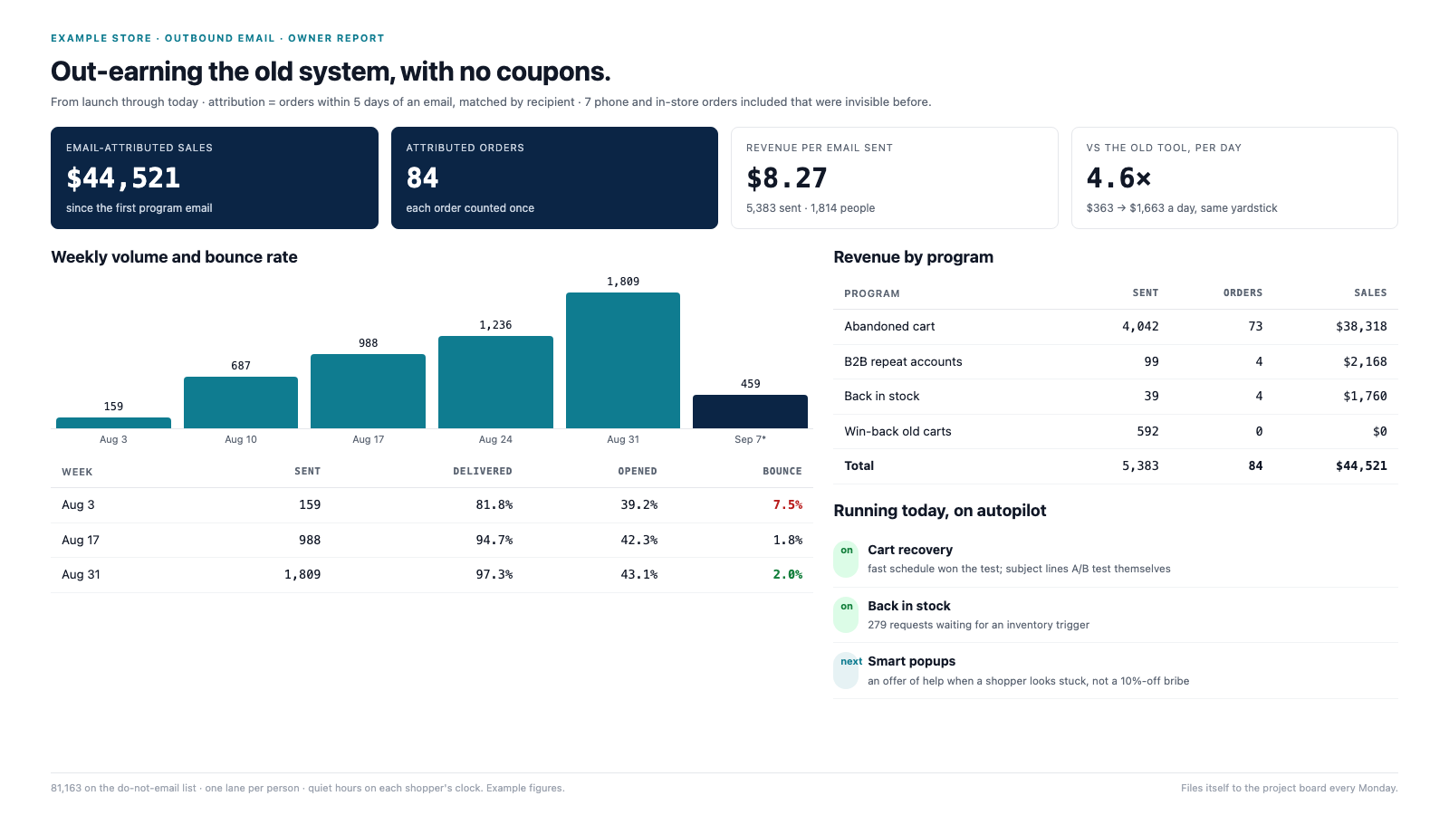Click the 'vs the old tool, per day' card
The image size is (1449, 815).
tap(1234, 177)
